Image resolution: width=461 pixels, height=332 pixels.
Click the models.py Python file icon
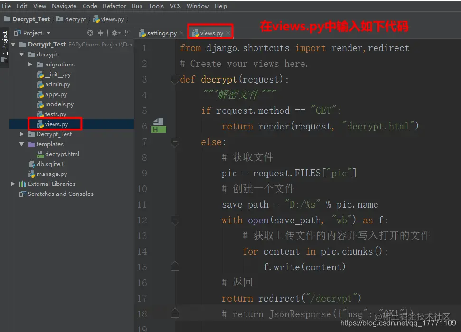(x=40, y=104)
